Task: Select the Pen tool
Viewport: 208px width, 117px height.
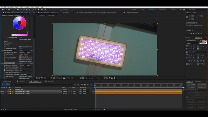Action: pyautogui.click(x=27, y=10)
